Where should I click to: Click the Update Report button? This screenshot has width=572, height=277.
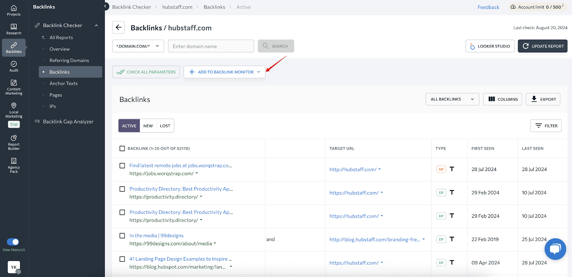[542, 46]
